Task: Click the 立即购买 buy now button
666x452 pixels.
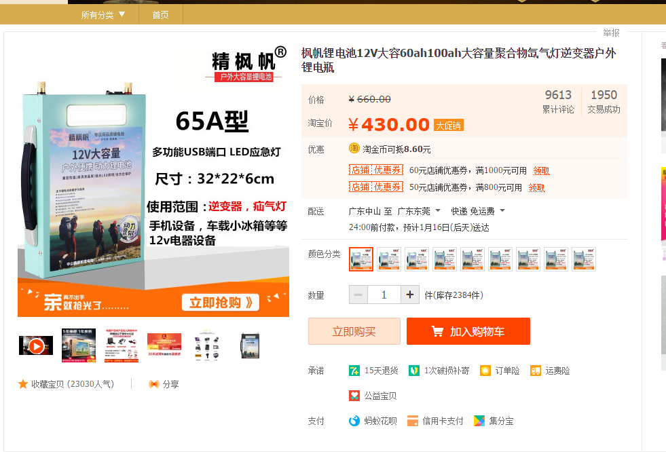Action: click(x=354, y=331)
